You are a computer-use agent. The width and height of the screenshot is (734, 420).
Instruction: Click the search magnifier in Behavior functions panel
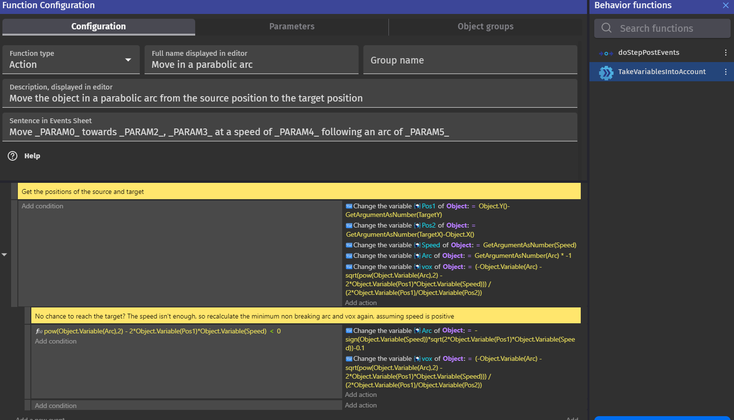pyautogui.click(x=606, y=28)
